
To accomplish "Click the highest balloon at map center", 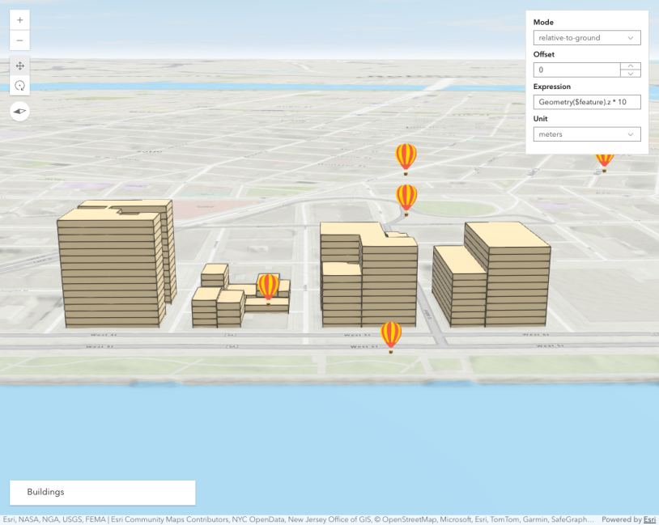I will [406, 157].
